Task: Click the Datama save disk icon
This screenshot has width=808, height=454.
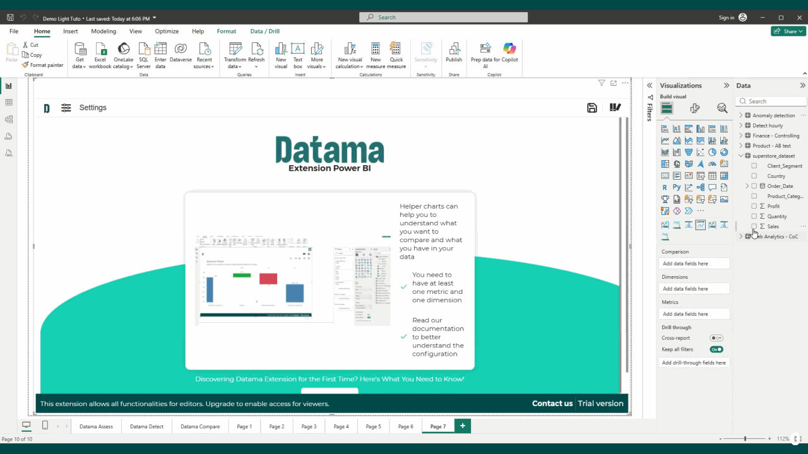Action: click(x=592, y=108)
